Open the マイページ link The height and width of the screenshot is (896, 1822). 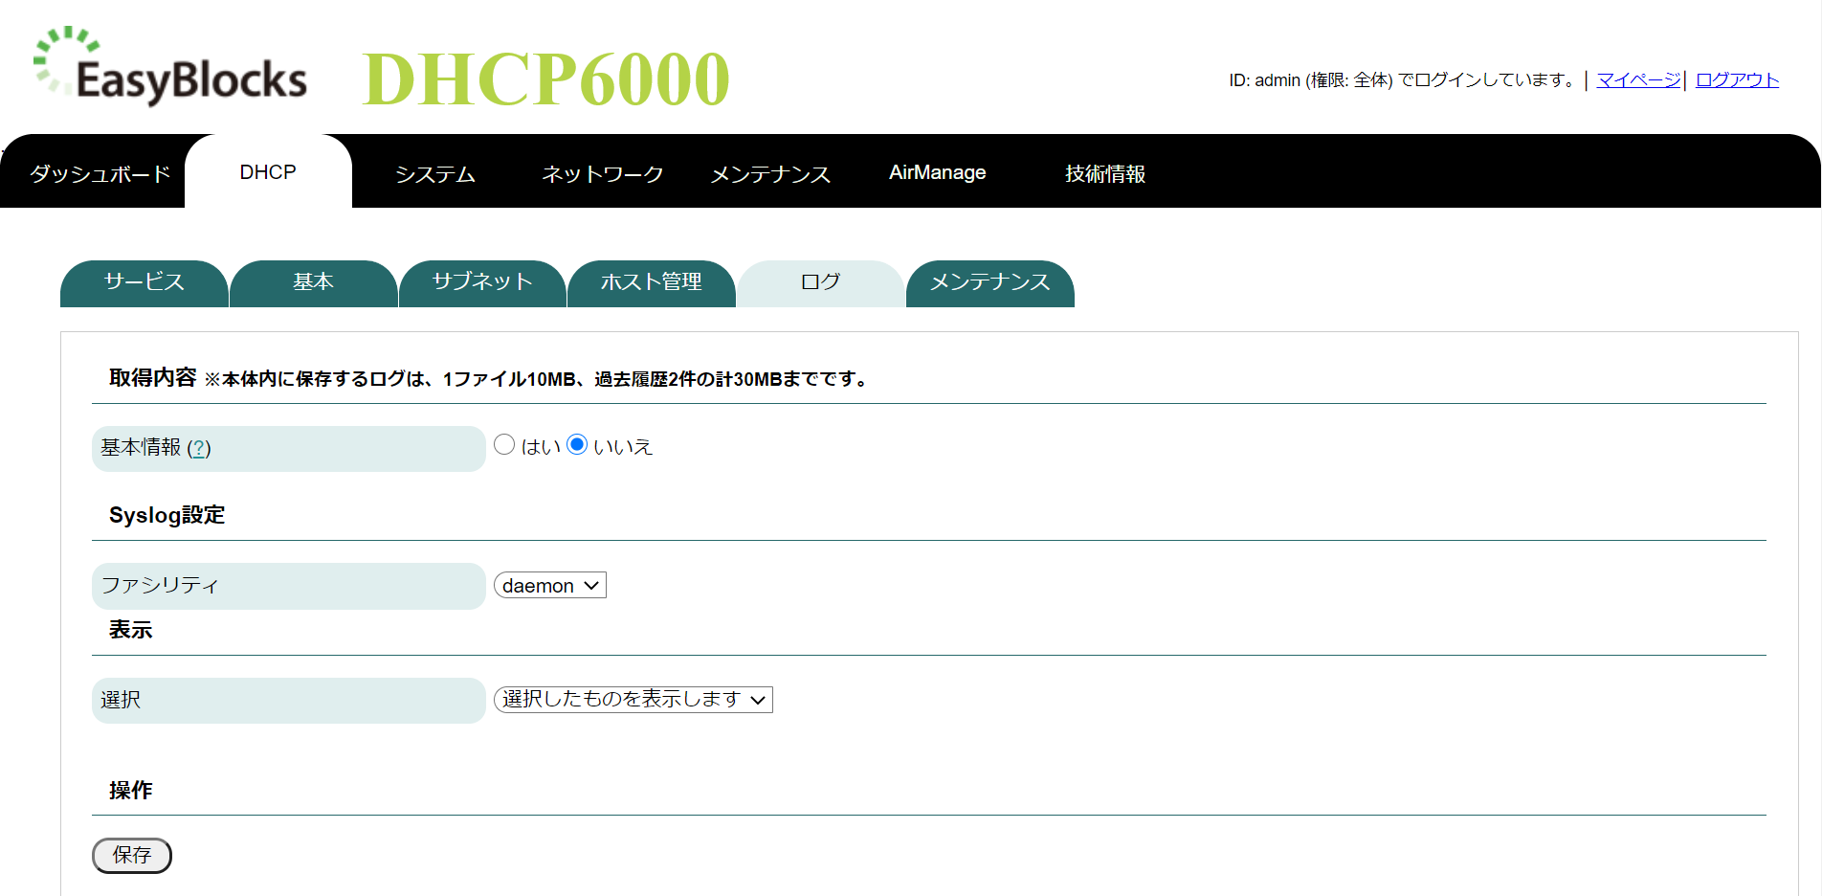[x=1638, y=80]
